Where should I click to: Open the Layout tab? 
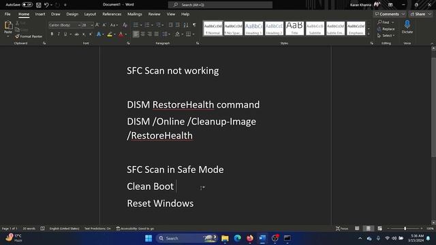[90, 14]
